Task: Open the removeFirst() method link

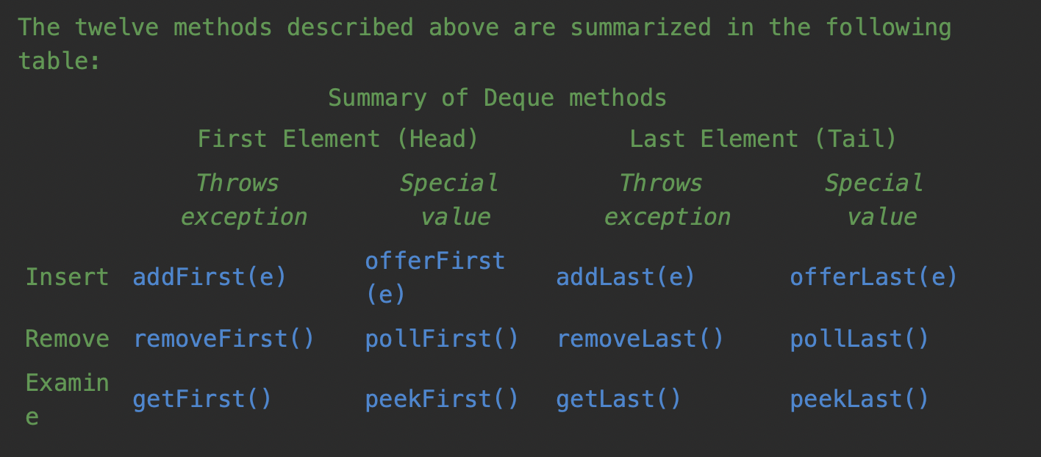Action: [x=224, y=339]
